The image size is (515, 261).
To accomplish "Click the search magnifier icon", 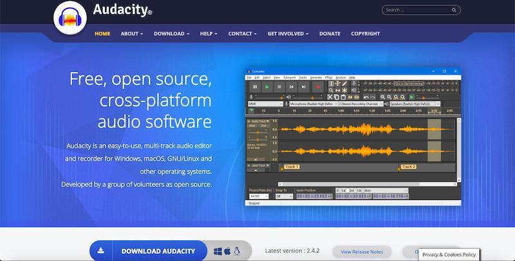I will click(454, 10).
